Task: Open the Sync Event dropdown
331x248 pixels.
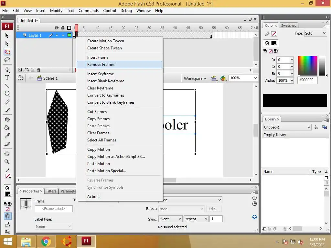Action: click(x=170, y=219)
